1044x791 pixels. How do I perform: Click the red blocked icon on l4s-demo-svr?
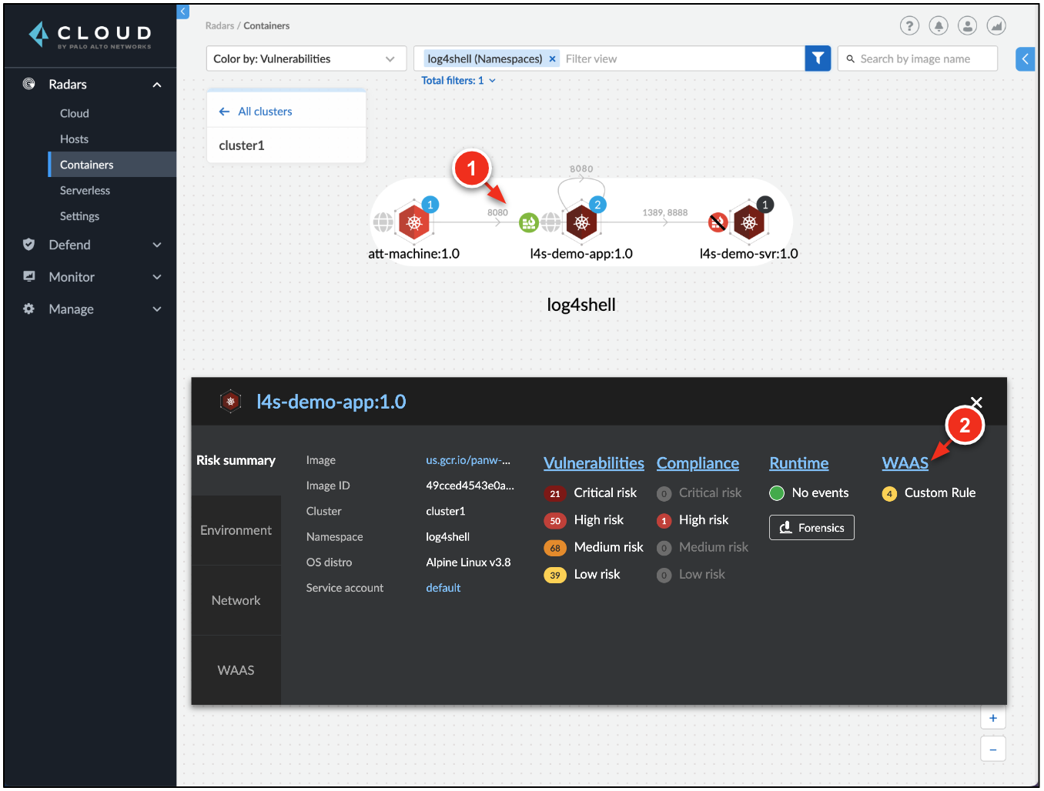point(718,222)
